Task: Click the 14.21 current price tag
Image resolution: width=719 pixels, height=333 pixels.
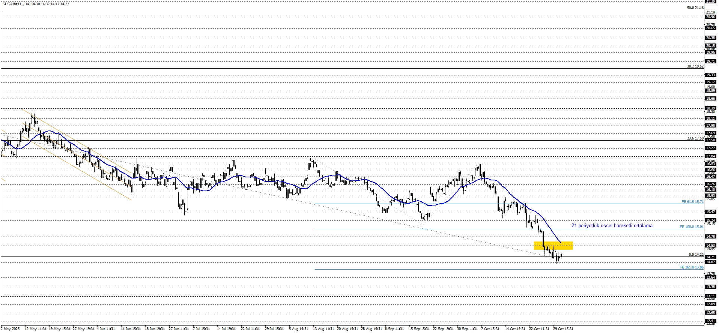Action: coord(710,257)
